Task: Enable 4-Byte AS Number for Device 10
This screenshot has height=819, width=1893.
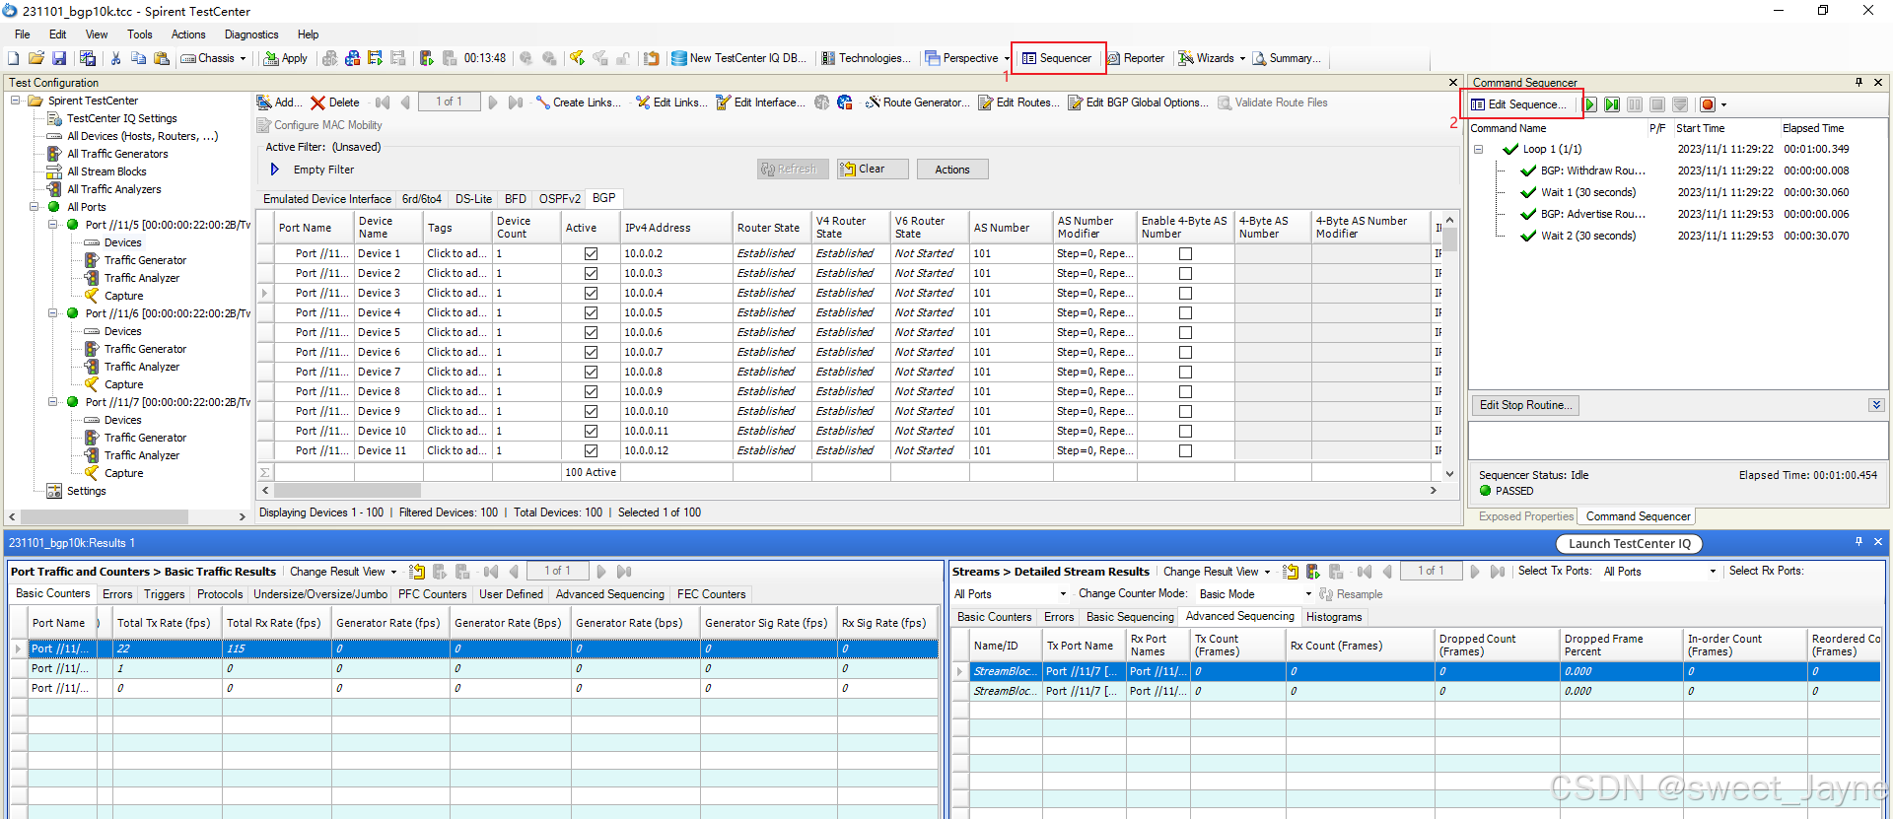Action: 1185,431
